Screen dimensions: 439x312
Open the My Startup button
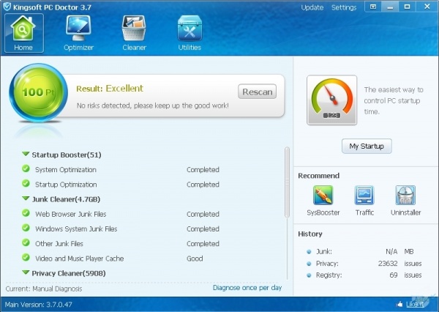(367, 146)
